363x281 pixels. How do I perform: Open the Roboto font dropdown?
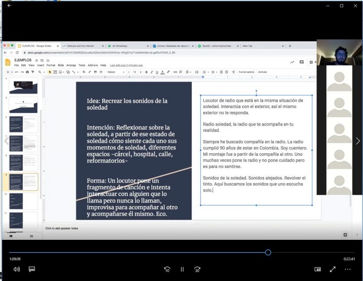click(116, 72)
